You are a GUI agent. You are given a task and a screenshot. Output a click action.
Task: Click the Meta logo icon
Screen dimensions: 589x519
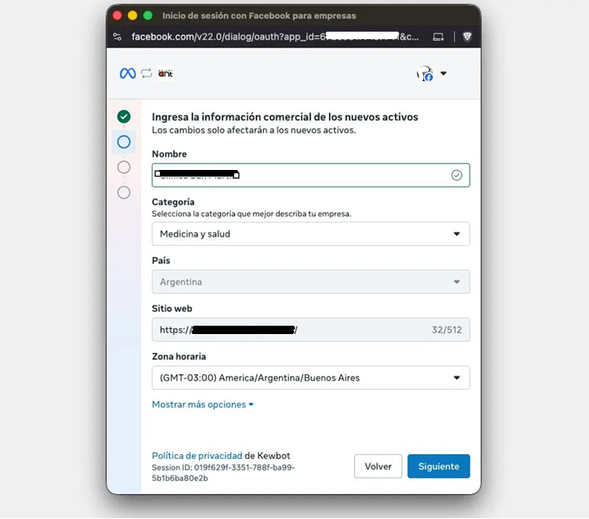tap(127, 73)
